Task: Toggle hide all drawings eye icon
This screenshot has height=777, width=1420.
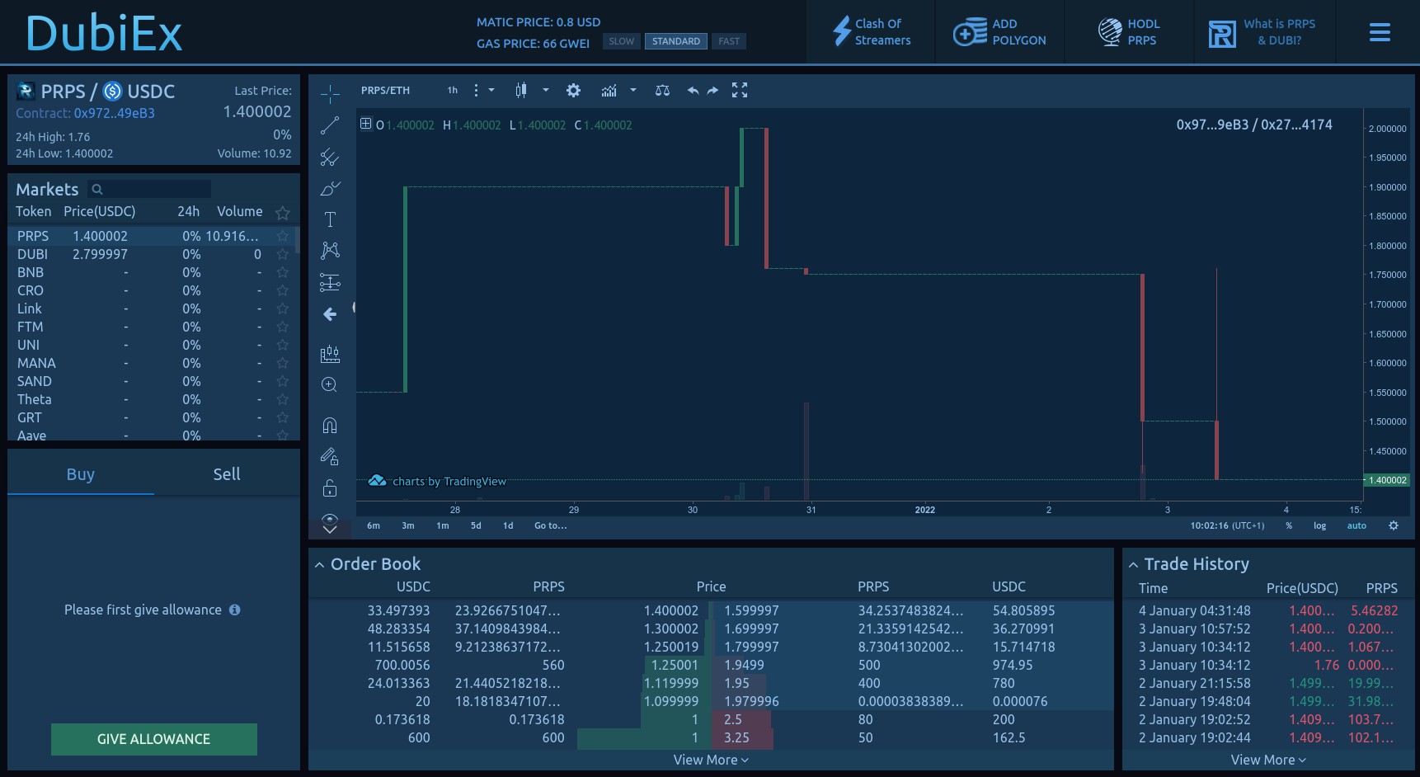Action: pos(330,519)
